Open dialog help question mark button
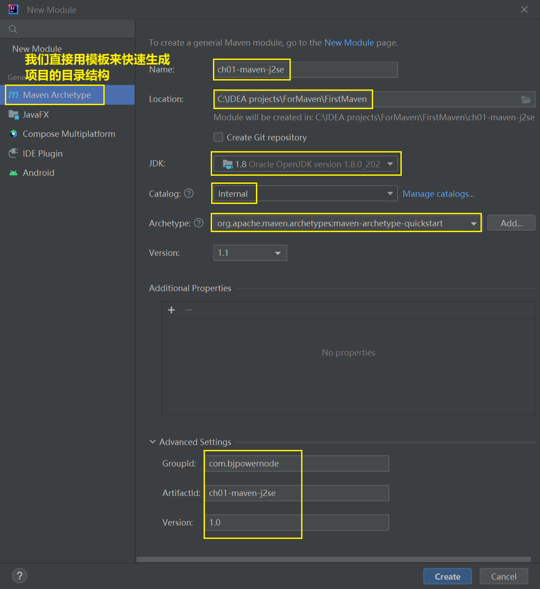 [20, 576]
